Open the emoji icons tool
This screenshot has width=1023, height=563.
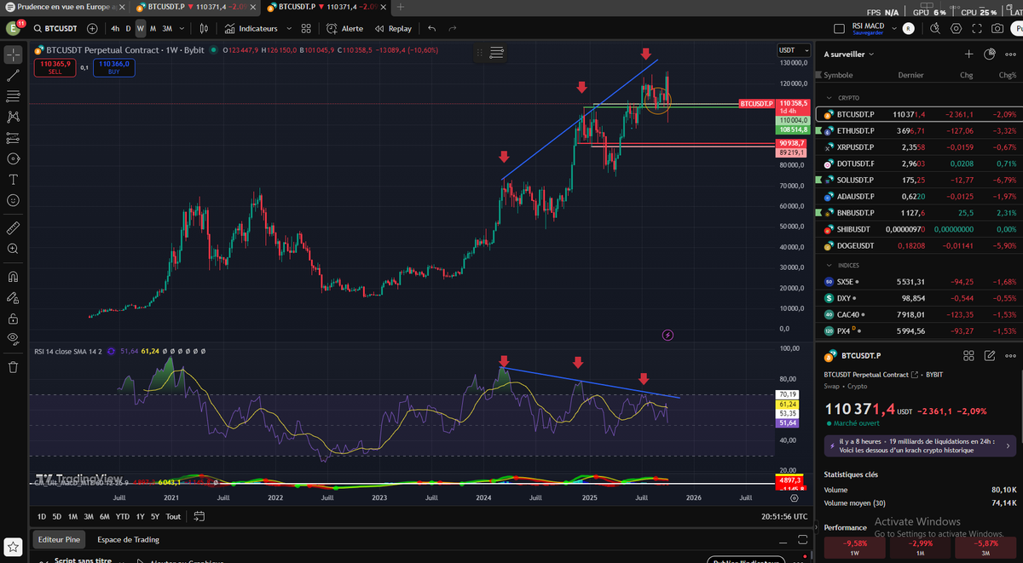pyautogui.click(x=13, y=200)
